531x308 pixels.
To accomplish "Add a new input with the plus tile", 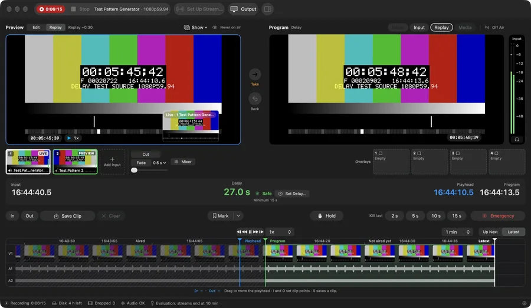I will [x=112, y=162].
